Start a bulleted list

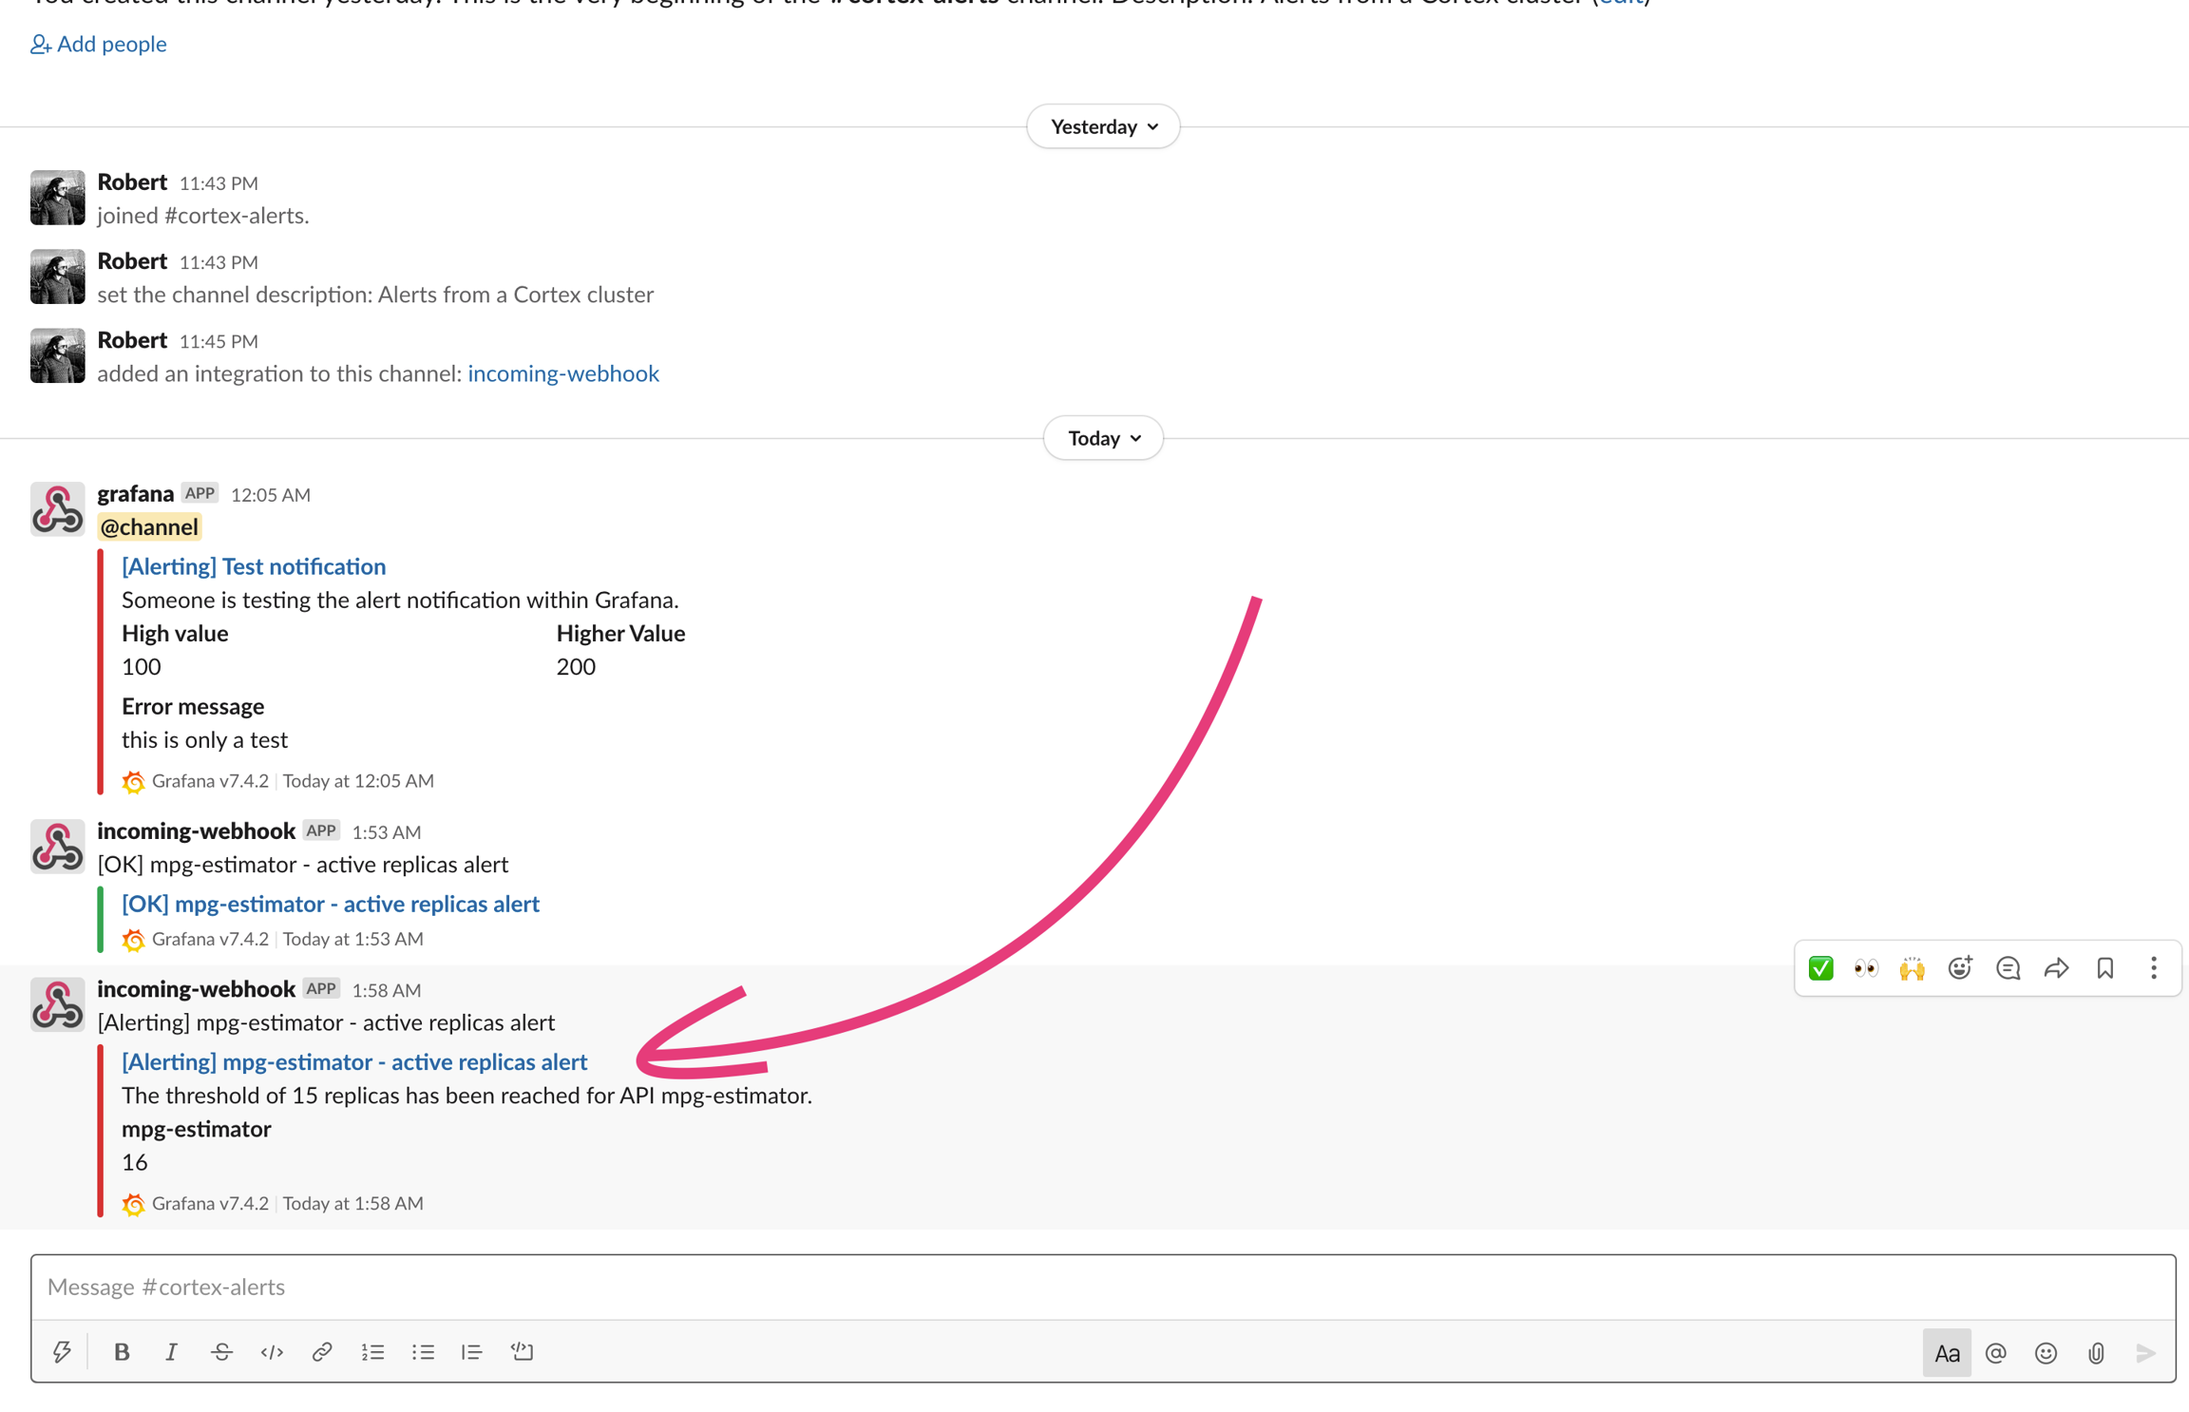[423, 1351]
